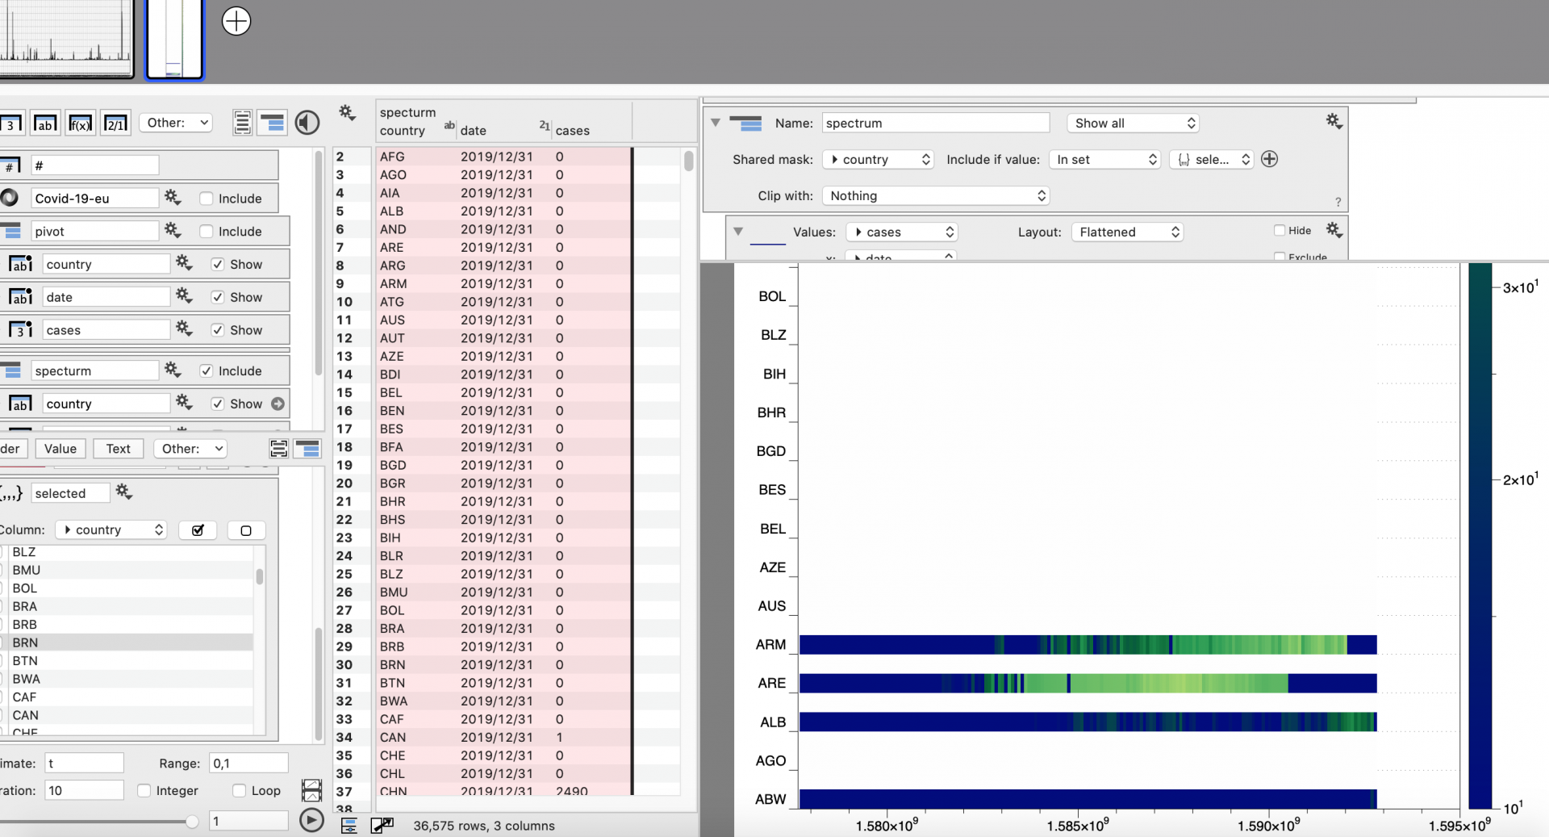Click the animation time slider knob

(192, 822)
